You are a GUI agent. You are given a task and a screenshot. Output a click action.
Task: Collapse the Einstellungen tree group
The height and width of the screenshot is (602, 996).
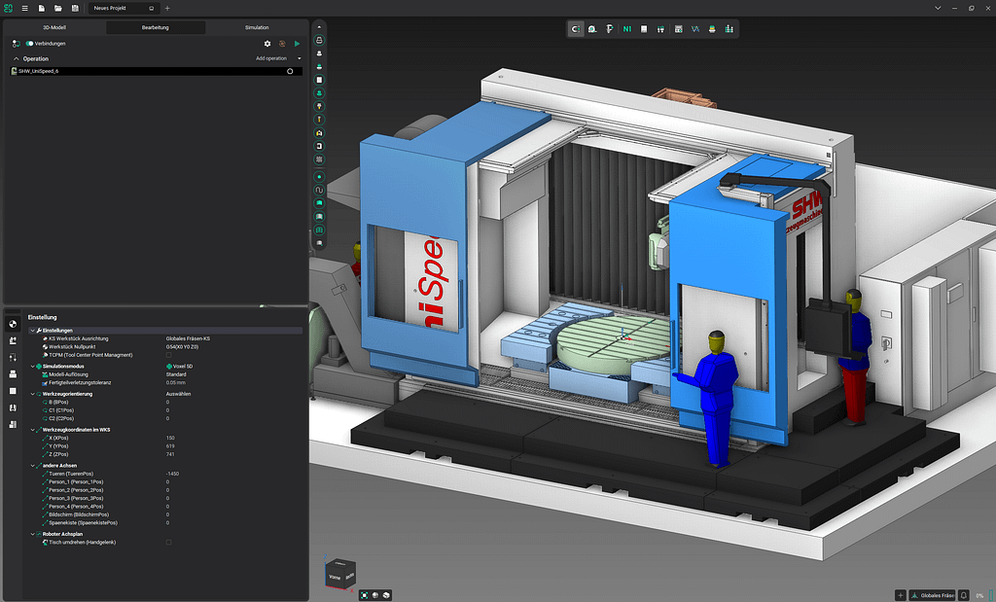tap(32, 331)
